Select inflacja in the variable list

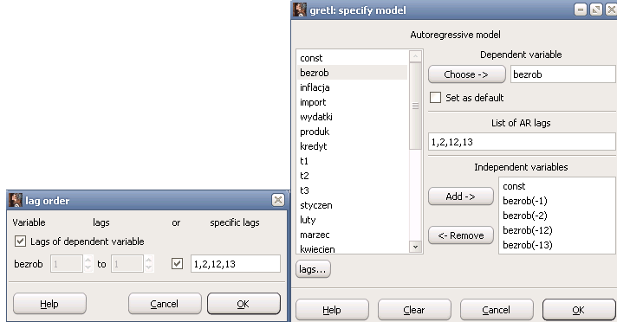(353, 87)
